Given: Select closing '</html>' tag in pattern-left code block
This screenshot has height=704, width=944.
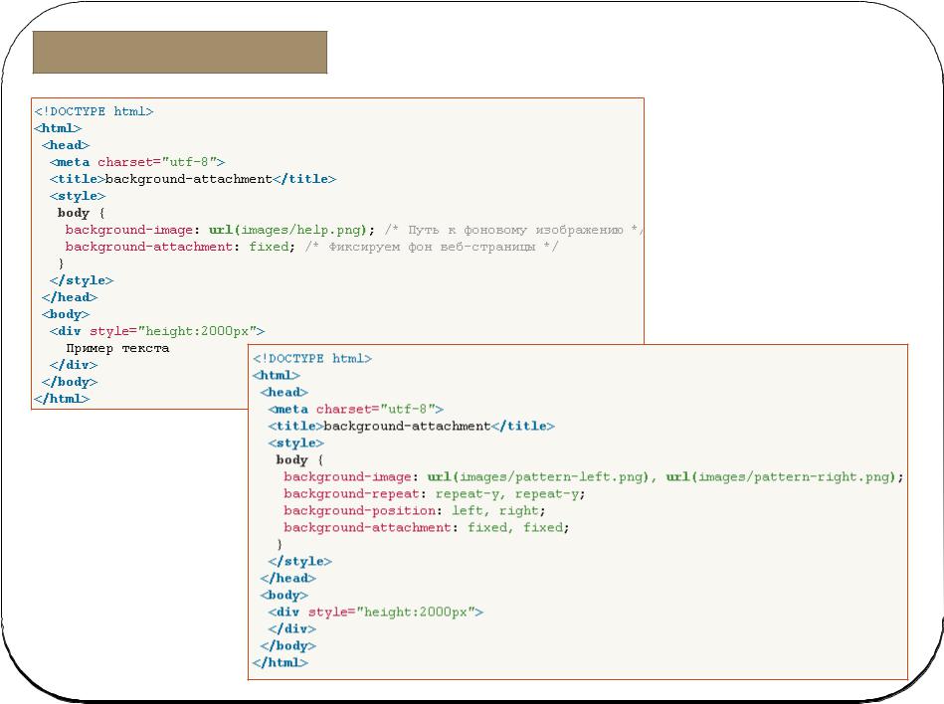Looking at the screenshot, I should [x=281, y=662].
